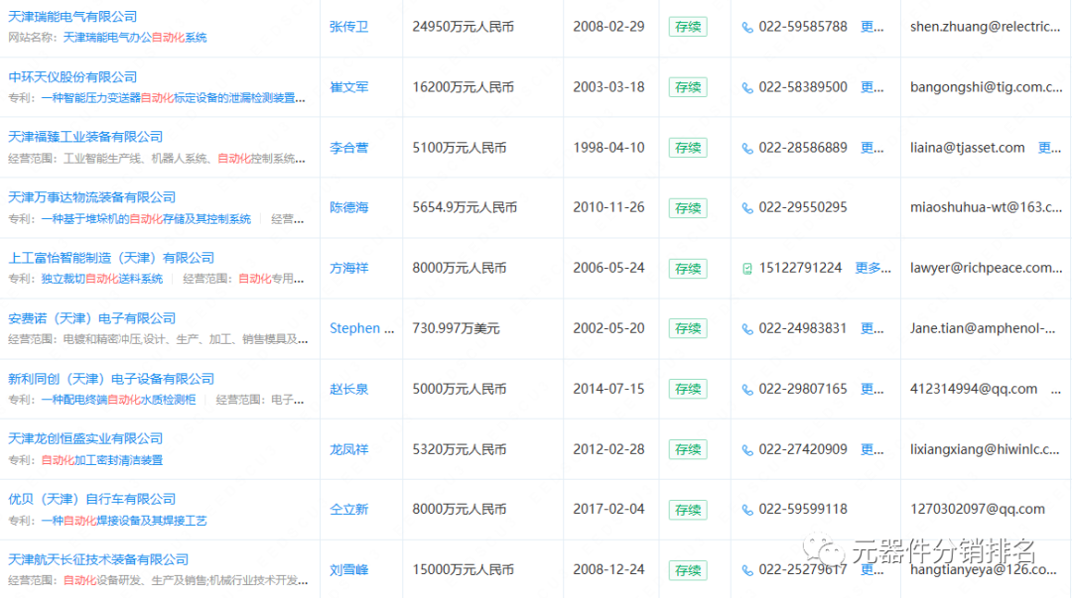Click phone icon beside 022-58389500

tap(747, 87)
